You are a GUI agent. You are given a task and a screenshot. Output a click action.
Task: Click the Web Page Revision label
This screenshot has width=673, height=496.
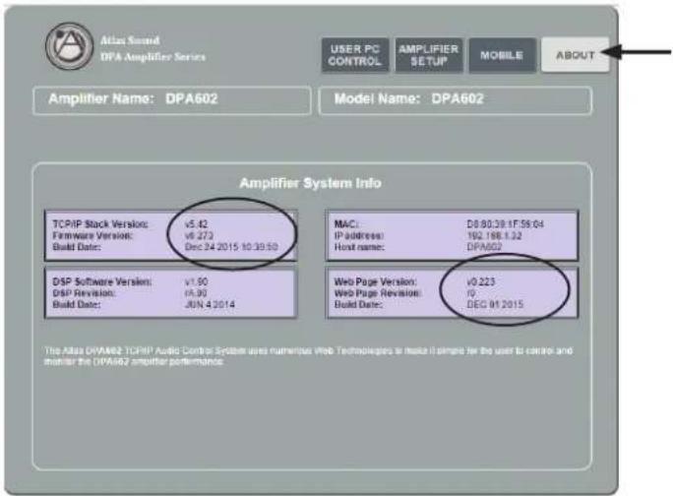[378, 293]
